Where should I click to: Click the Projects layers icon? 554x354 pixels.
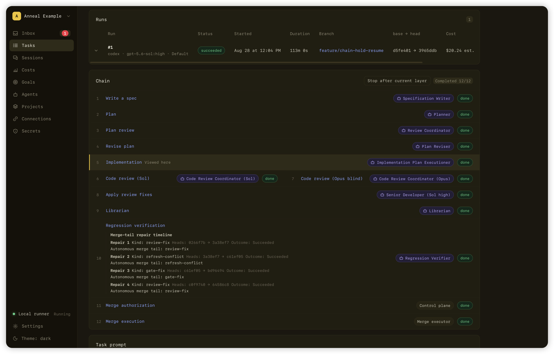pos(16,107)
